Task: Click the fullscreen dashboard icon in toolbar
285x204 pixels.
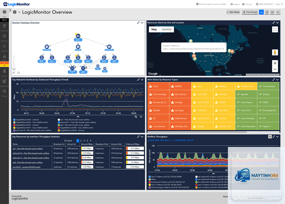Action: pyautogui.click(x=272, y=12)
